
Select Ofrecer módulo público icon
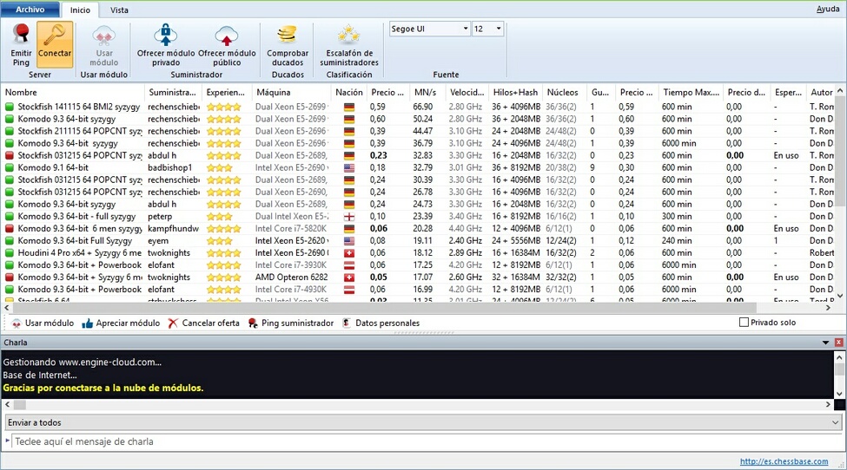pyautogui.click(x=226, y=36)
